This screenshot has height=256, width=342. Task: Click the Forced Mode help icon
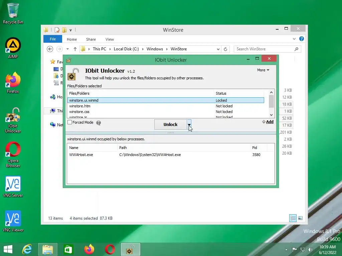[x=99, y=123]
